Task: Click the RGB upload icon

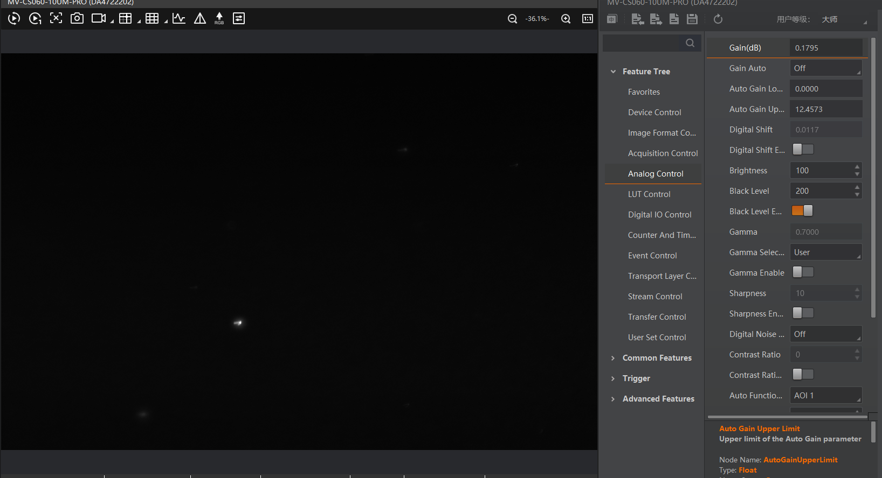Action: pos(219,18)
